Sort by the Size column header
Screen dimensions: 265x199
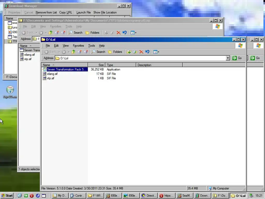97,65
